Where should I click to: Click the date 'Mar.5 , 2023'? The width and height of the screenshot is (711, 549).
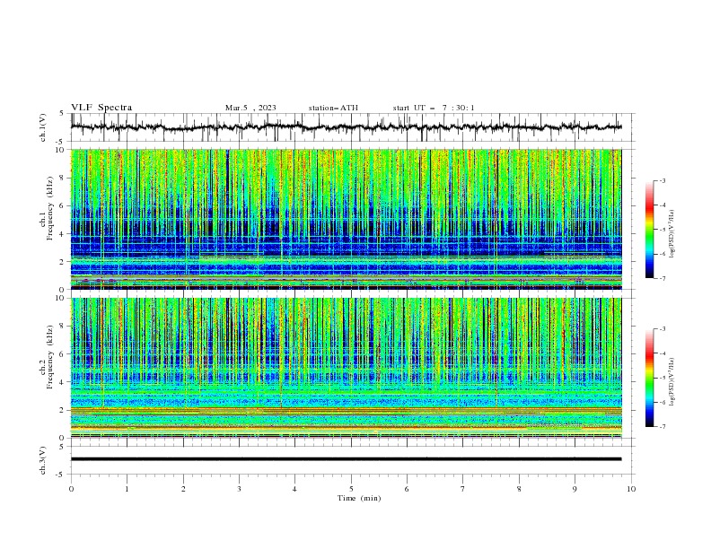(250, 108)
